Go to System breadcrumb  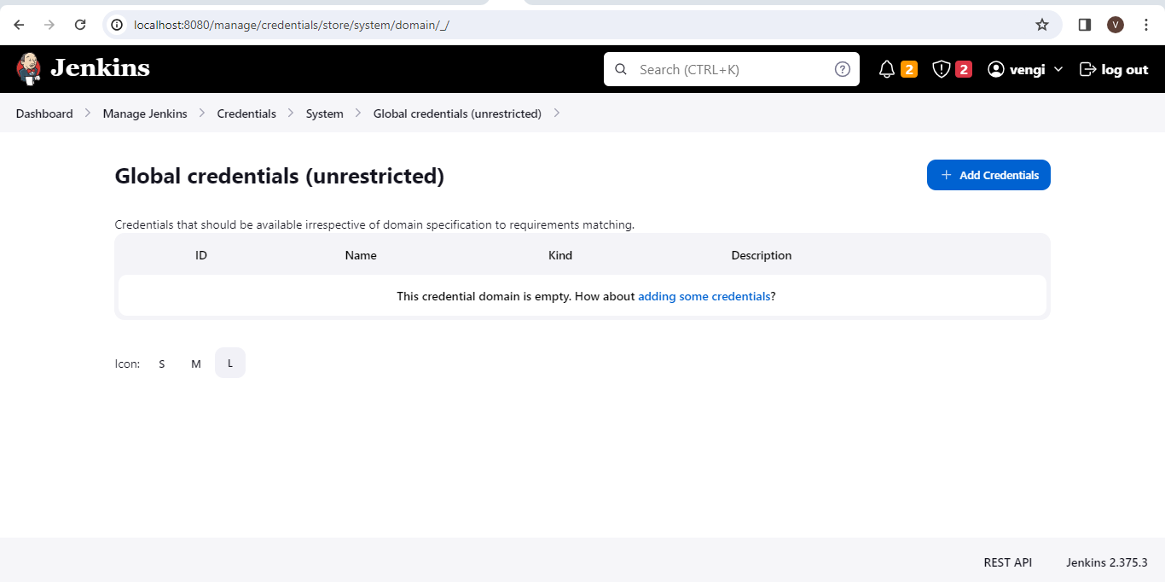click(325, 113)
